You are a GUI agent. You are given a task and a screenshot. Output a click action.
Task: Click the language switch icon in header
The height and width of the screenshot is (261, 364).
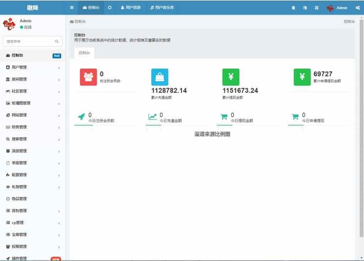click(x=305, y=8)
